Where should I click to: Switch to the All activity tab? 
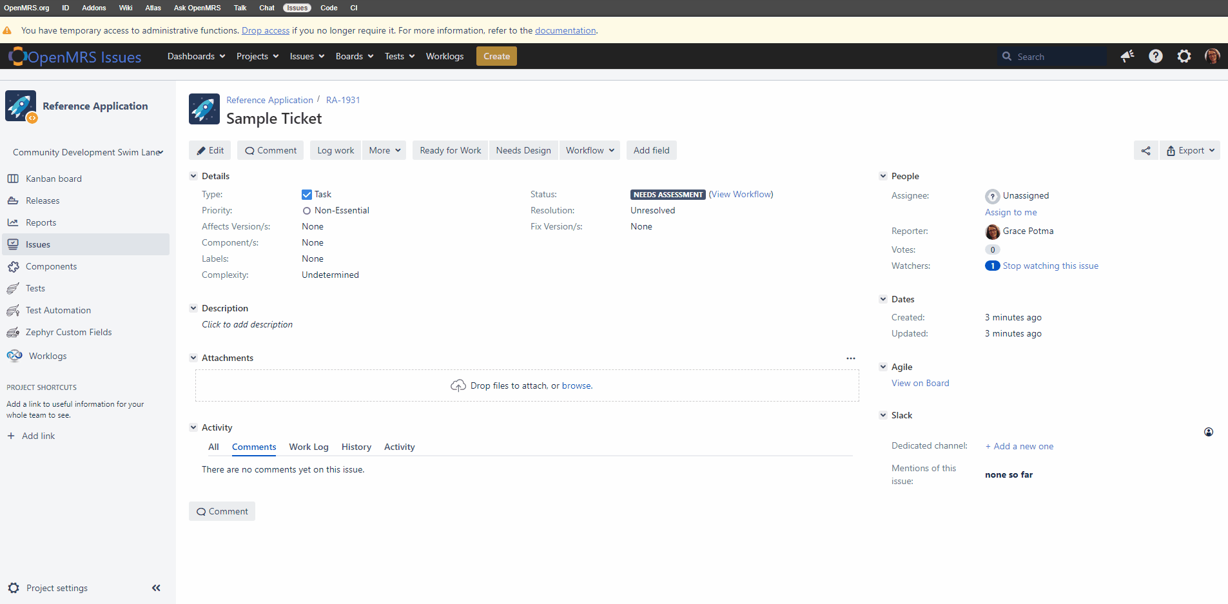pos(213,447)
